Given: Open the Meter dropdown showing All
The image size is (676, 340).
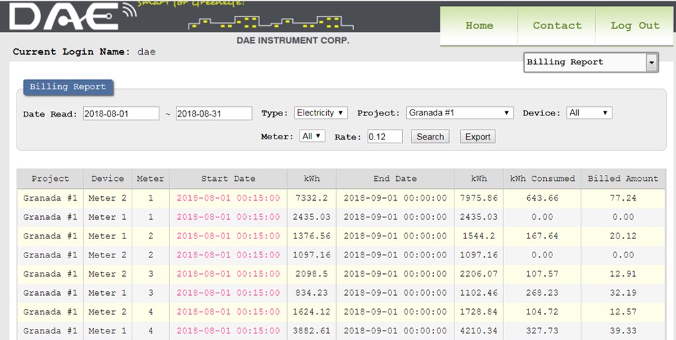Looking at the screenshot, I should click(312, 137).
